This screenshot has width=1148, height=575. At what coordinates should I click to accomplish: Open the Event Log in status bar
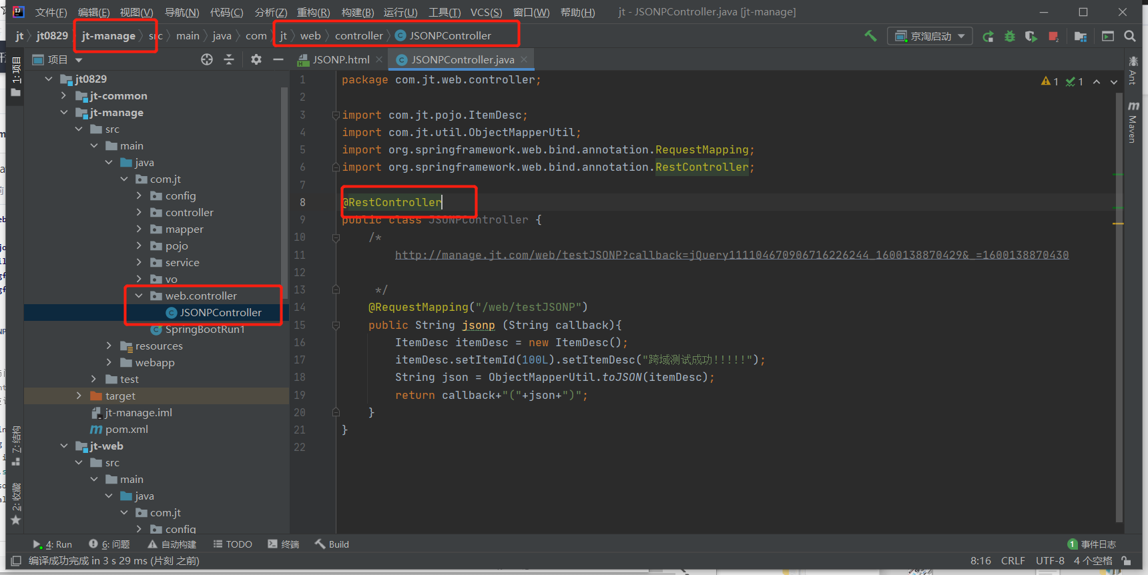(1092, 544)
